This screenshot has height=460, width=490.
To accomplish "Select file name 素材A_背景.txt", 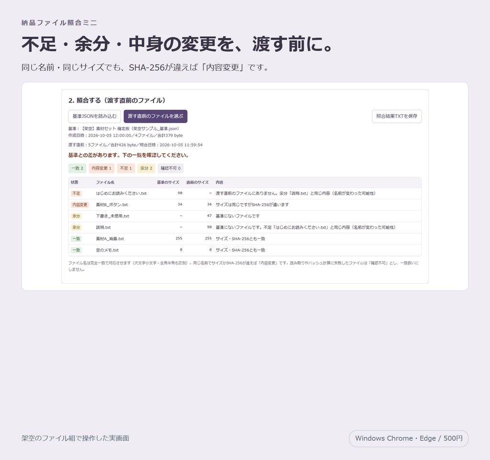I will tap(110, 239).
